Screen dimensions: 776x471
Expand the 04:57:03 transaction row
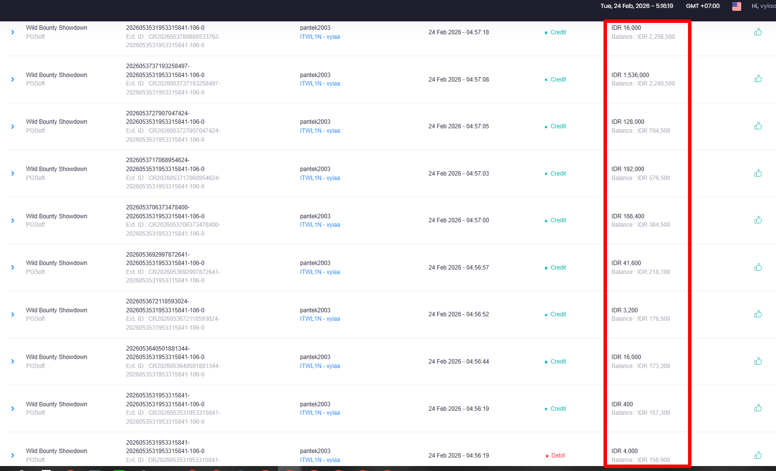click(13, 174)
